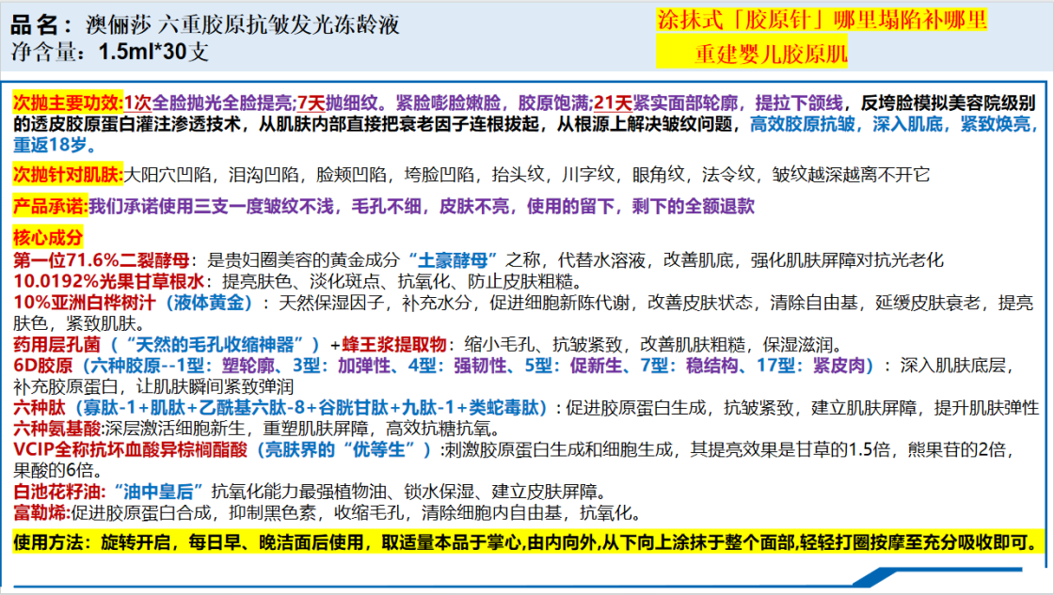Click the ingredient 六种氨基酸
This screenshot has height=595, width=1054.
[56, 429]
